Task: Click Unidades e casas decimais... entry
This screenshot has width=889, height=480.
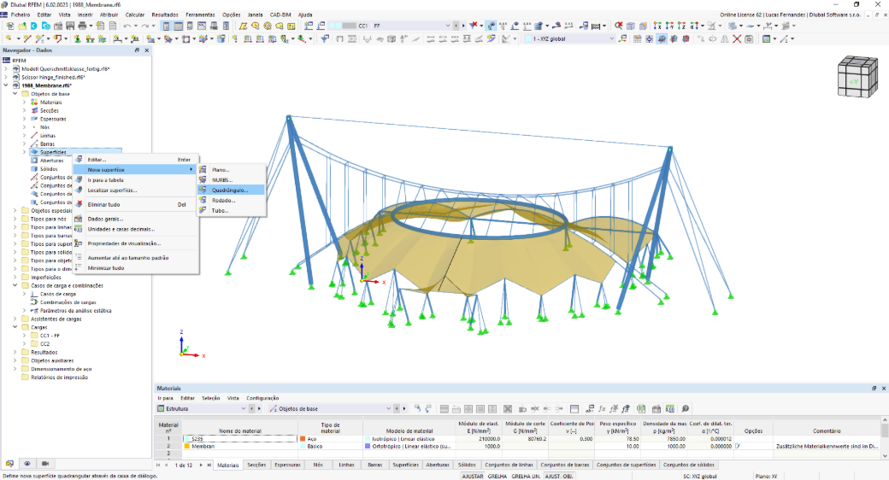Action: [x=121, y=229]
